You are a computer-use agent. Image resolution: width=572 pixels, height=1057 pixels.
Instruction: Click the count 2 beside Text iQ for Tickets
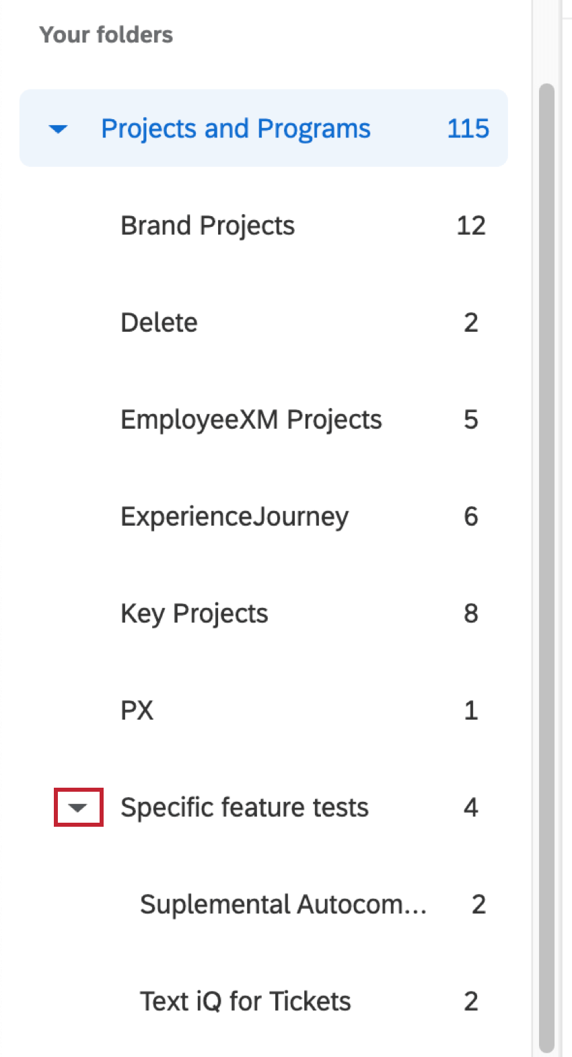point(470,1000)
